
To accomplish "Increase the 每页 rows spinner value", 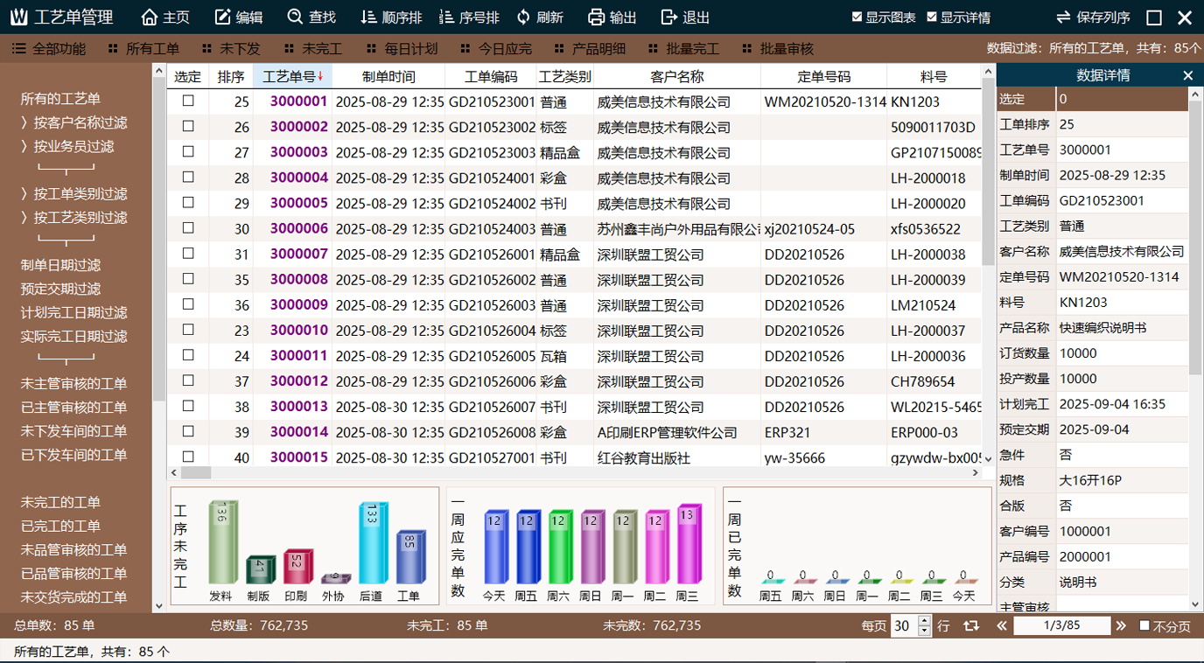I will point(925,621).
